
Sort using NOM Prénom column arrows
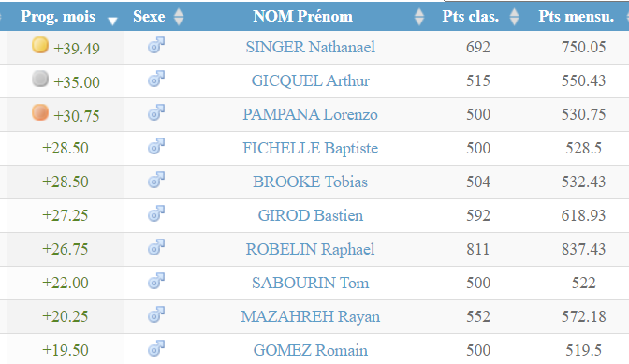pyautogui.click(x=419, y=17)
